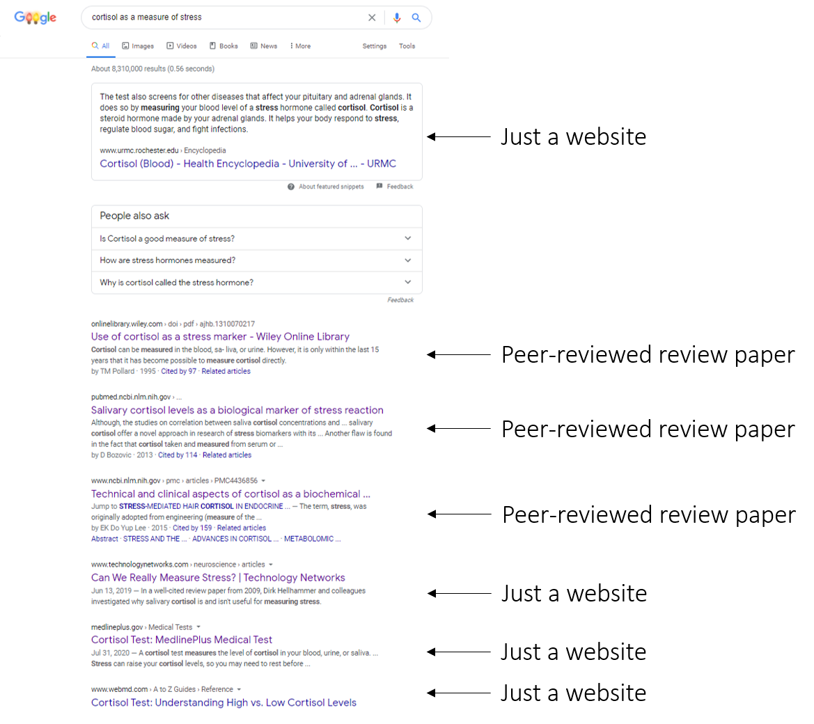Click the Abstract sitelink
The height and width of the screenshot is (724, 814).
point(104,540)
